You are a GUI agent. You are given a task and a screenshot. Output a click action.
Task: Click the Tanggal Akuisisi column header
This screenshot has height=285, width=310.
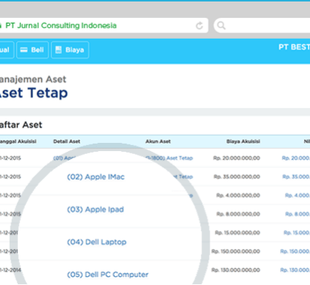[18, 141]
